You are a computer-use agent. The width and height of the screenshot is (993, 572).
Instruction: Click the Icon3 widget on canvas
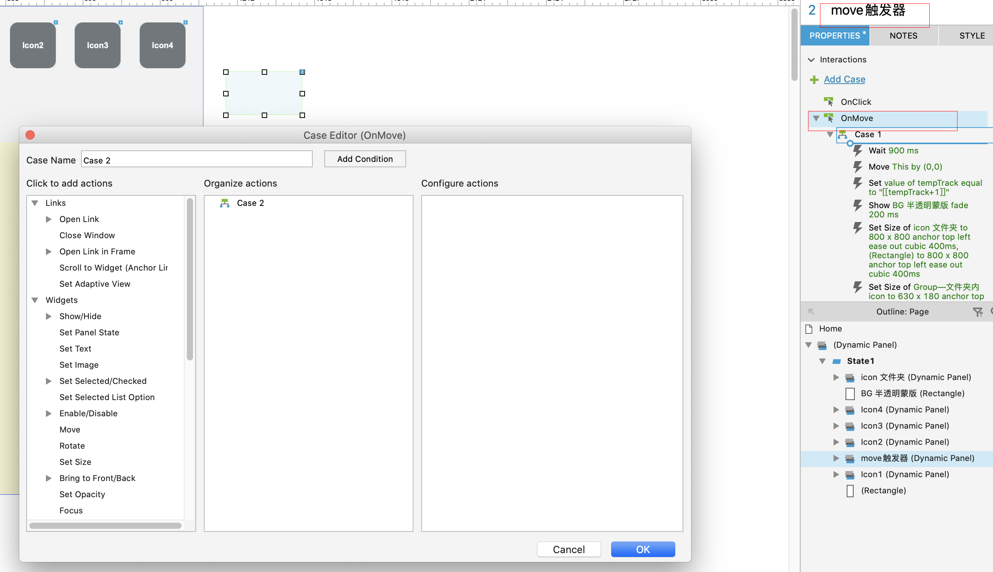click(x=97, y=45)
